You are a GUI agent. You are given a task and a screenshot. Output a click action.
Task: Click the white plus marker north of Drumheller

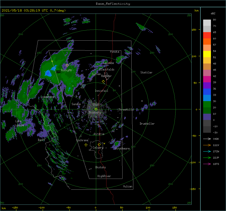coord(142,101)
